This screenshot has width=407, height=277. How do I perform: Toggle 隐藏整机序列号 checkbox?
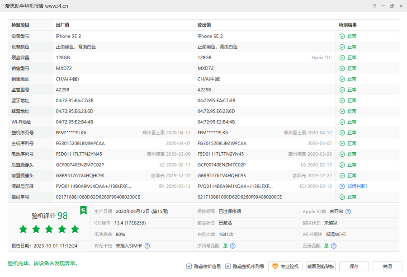pyautogui.click(x=228, y=267)
